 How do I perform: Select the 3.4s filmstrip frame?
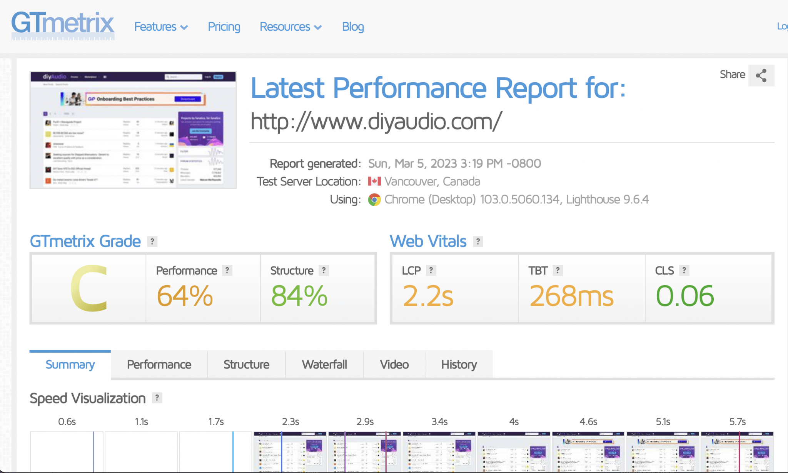tap(439, 452)
